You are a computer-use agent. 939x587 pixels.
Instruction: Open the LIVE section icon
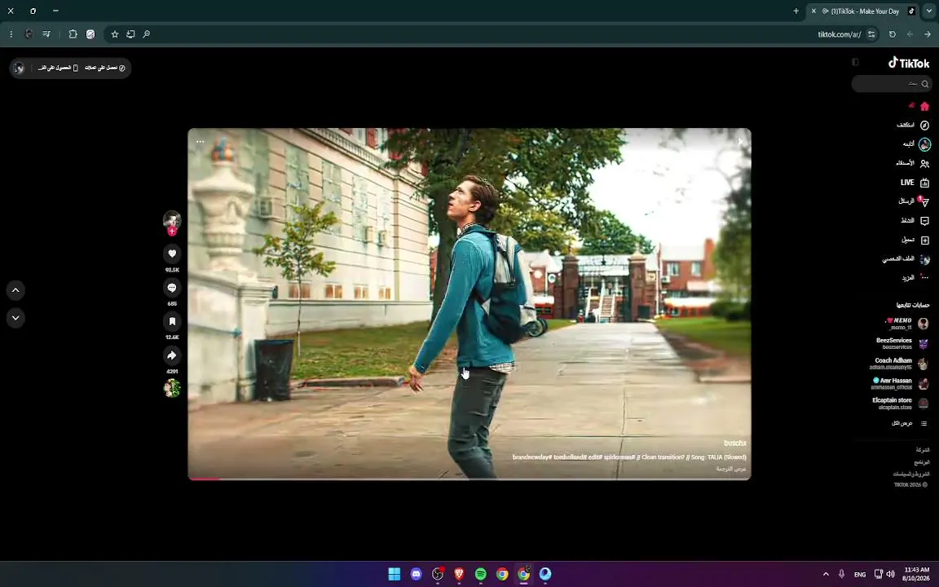point(924,183)
